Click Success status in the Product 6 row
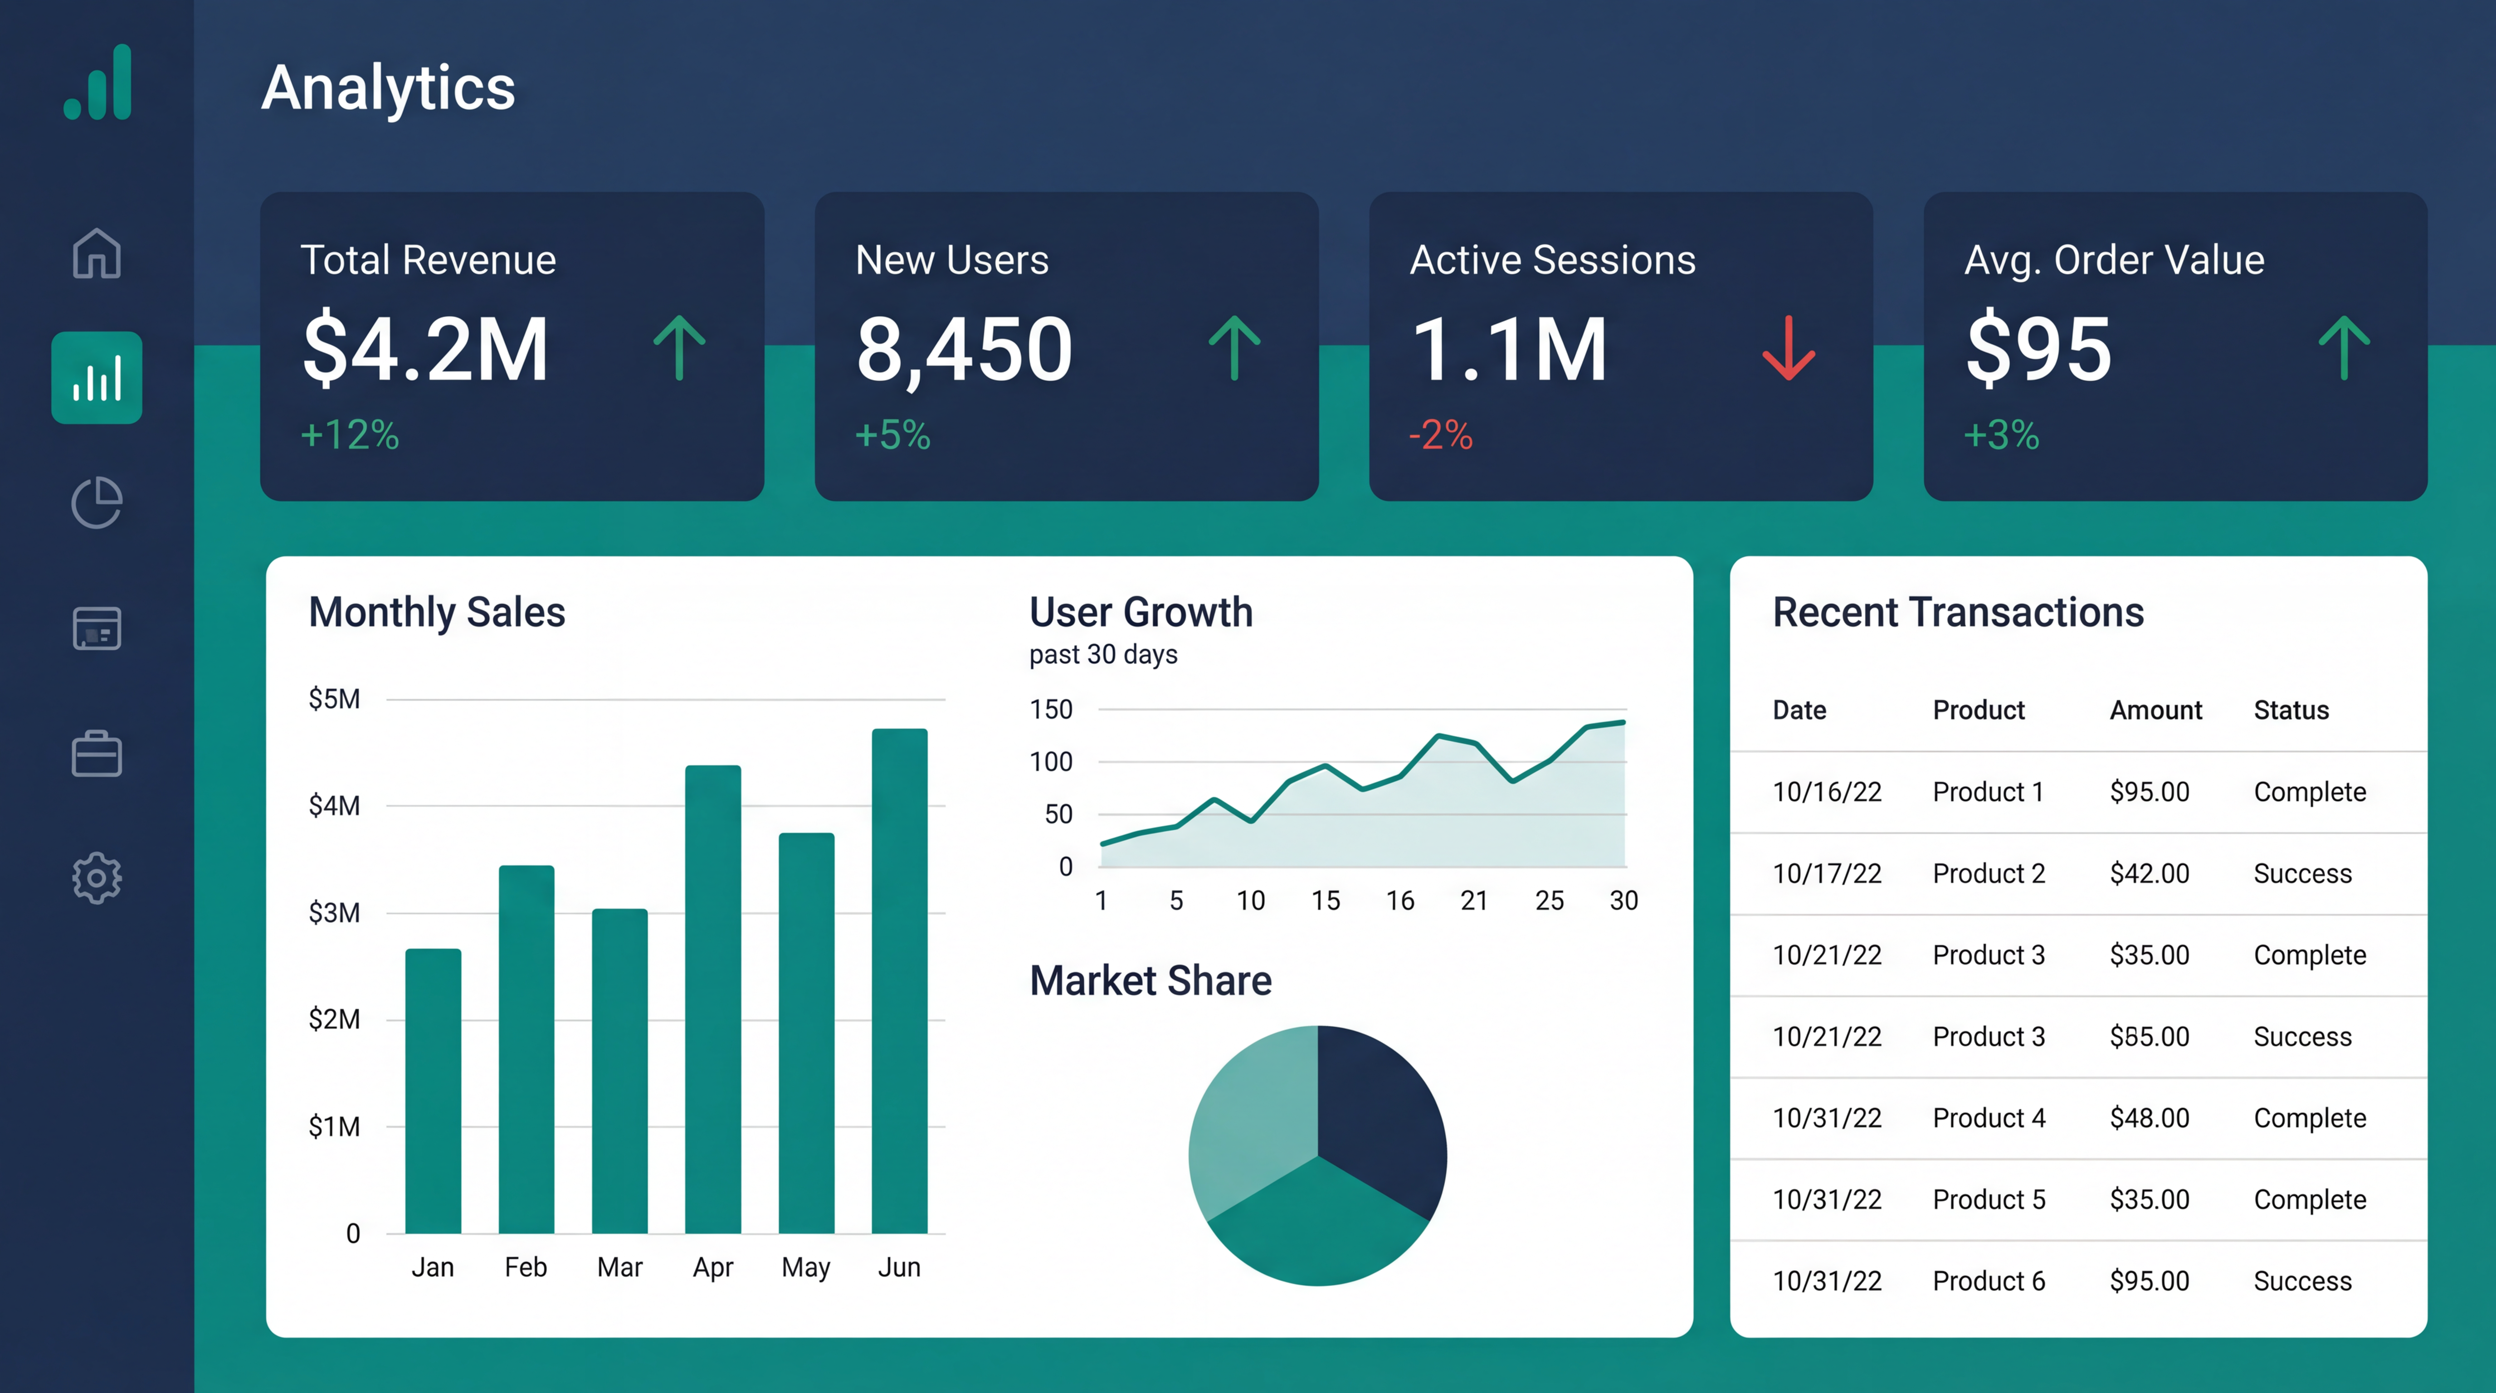 (2302, 1281)
